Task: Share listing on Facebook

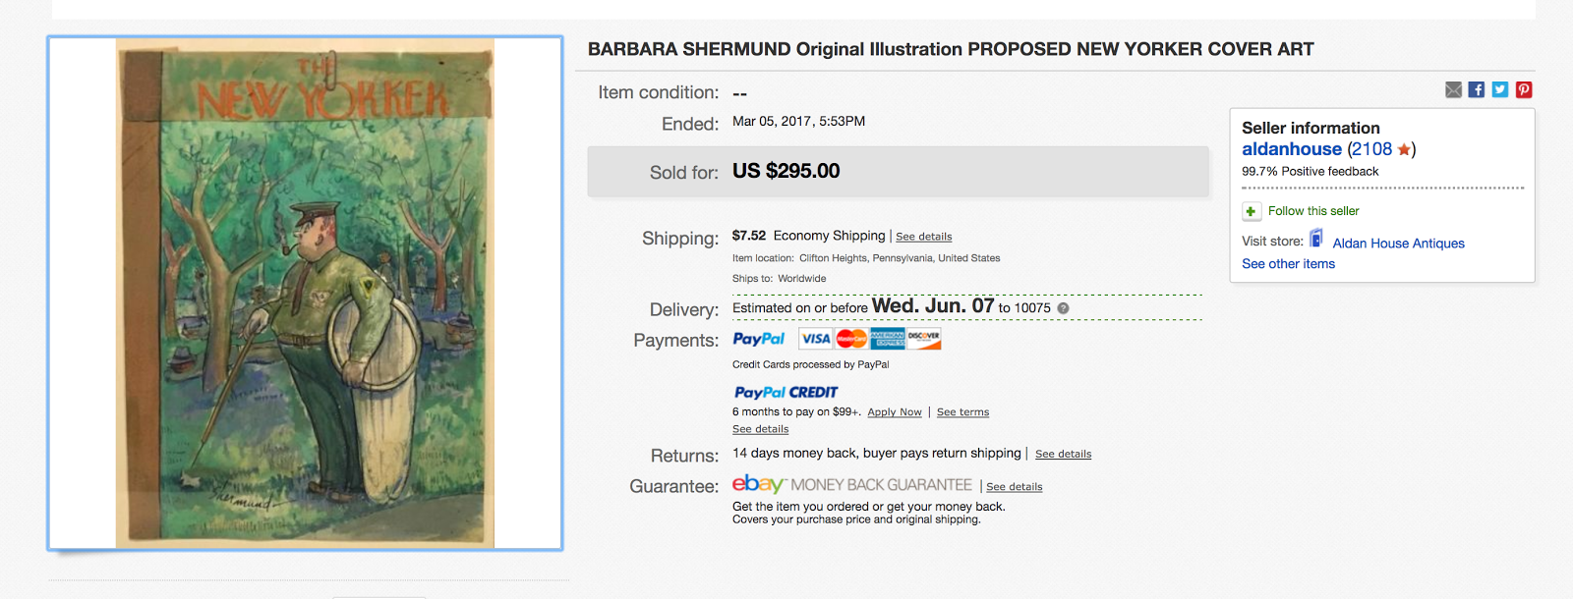Action: coord(1477,89)
